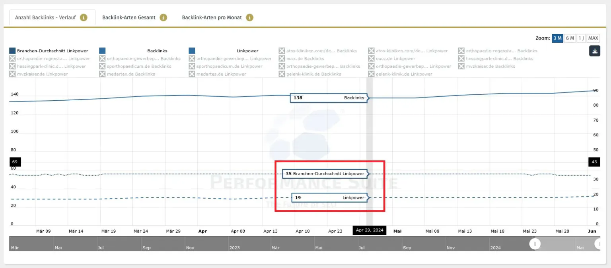The image size is (611, 268).
Task: Select the 1 J zoom option
Action: (581, 38)
